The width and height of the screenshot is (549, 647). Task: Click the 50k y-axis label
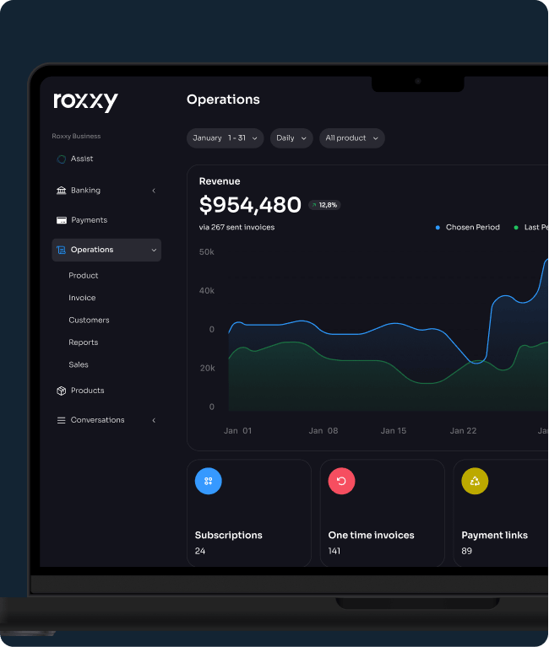207,251
